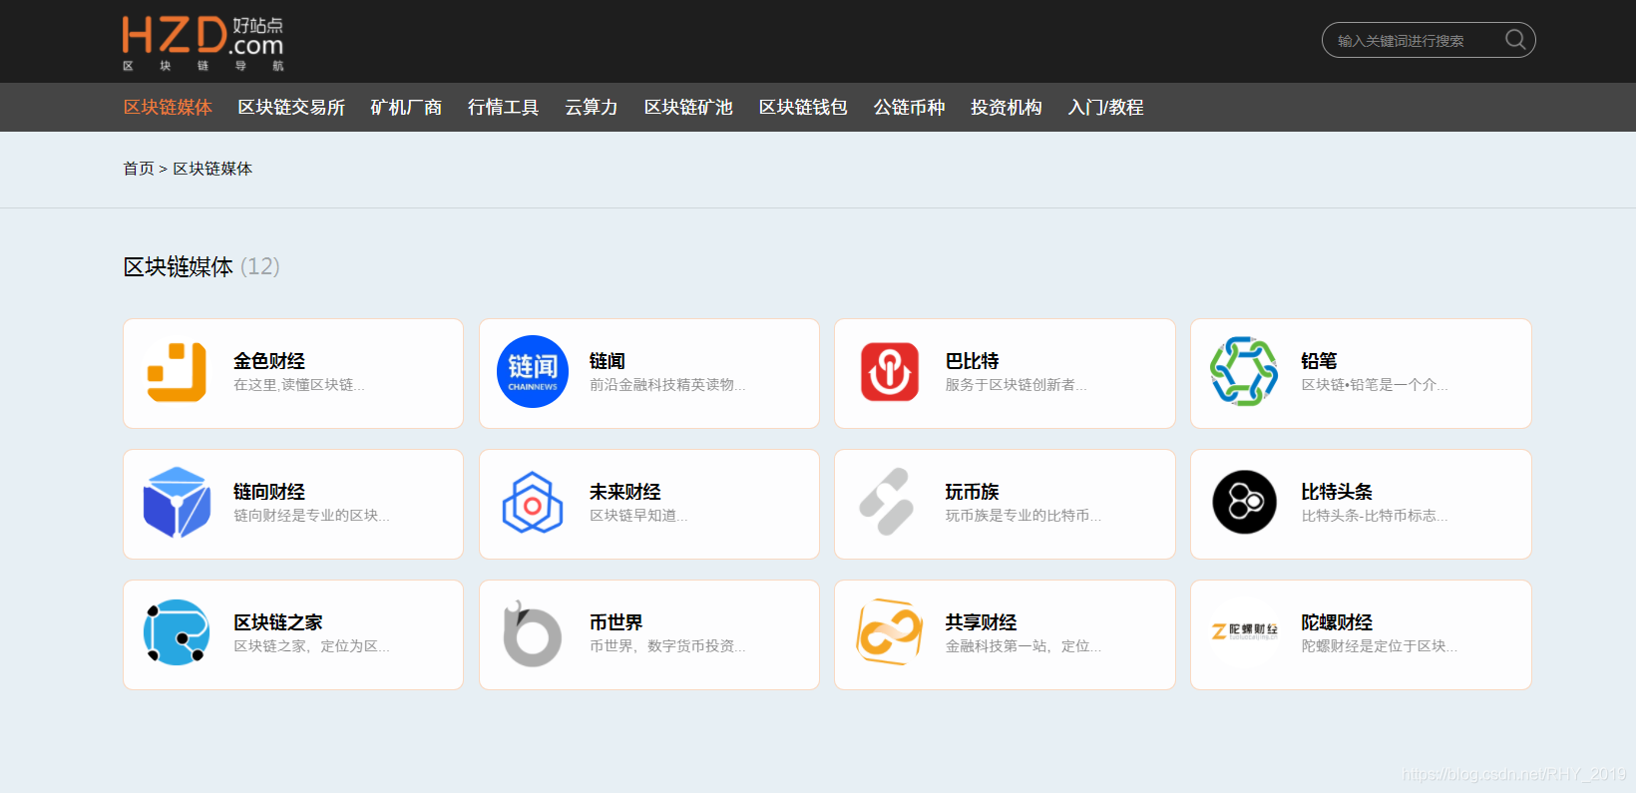The image size is (1636, 793).
Task: Click description '区块链•铅笔是一个介...'
Action: (1375, 385)
